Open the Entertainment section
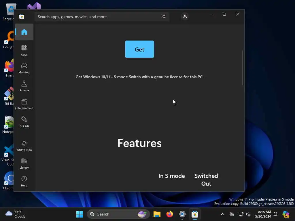 click(24, 104)
